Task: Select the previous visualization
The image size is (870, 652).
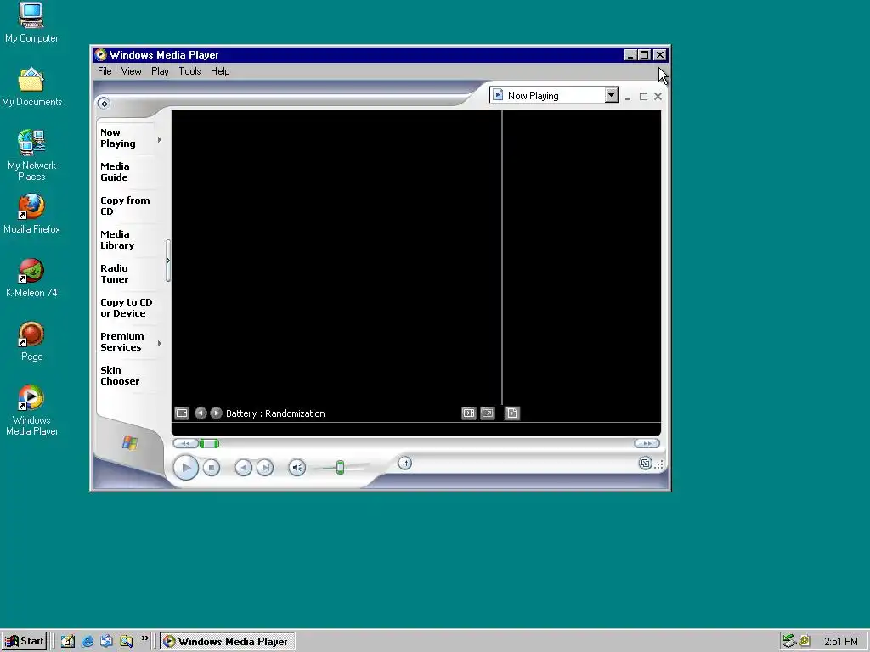Action: [x=201, y=413]
